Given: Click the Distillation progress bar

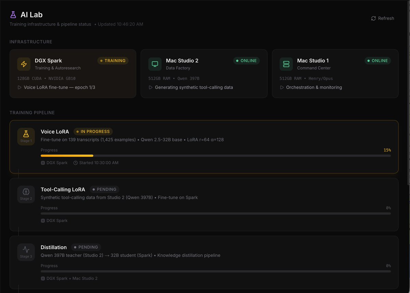Looking at the screenshot, I should coord(216,271).
